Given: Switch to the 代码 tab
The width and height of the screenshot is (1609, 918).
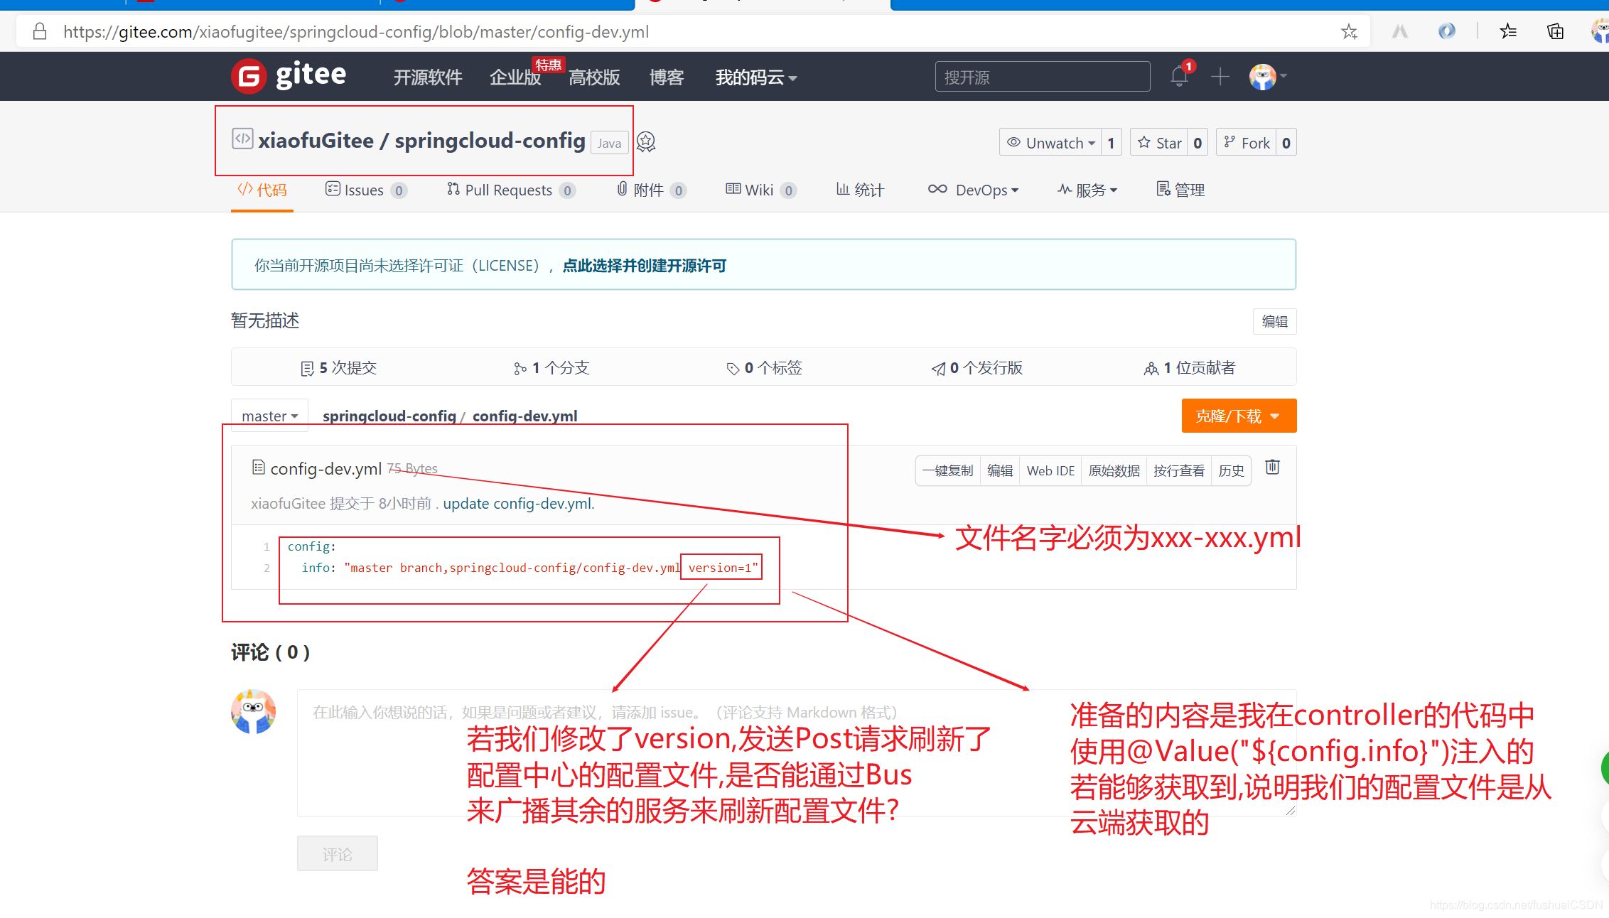Looking at the screenshot, I should [x=262, y=190].
